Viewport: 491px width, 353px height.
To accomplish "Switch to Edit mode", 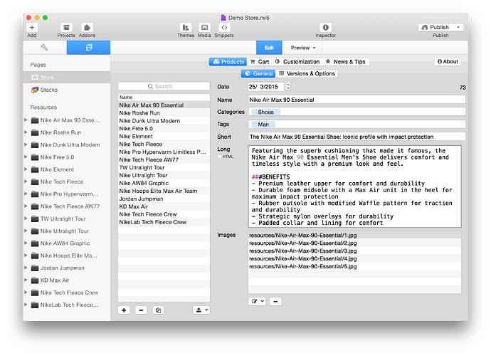I will (x=269, y=48).
